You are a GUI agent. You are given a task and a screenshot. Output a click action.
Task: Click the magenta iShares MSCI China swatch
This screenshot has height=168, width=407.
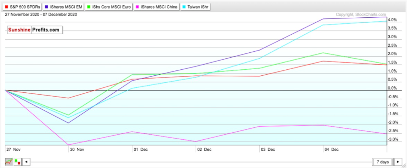click(138, 7)
